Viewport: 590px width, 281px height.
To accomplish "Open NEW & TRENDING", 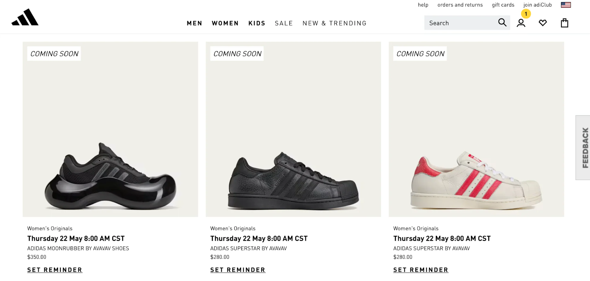I will pyautogui.click(x=334, y=23).
